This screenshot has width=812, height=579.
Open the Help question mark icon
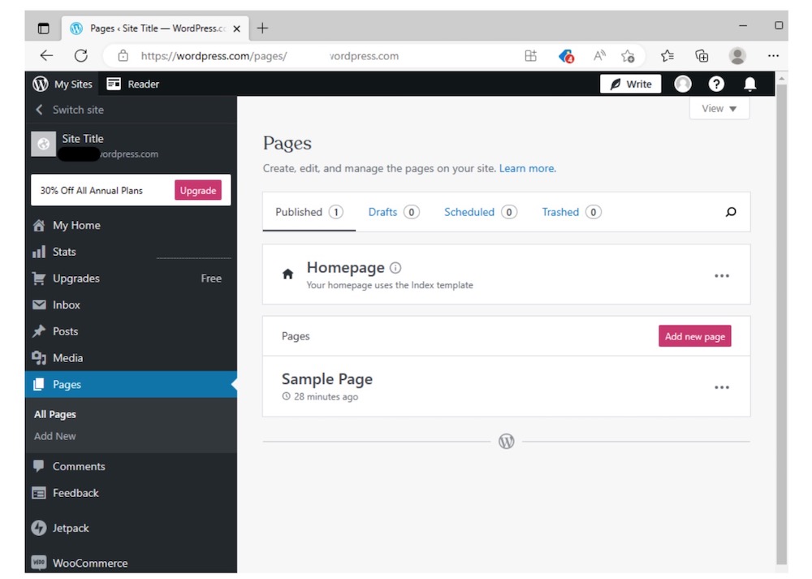point(716,84)
